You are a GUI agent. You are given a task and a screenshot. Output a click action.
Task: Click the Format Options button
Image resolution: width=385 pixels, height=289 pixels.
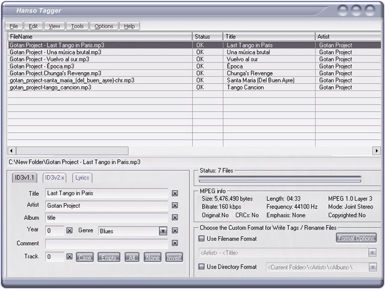click(x=356, y=238)
